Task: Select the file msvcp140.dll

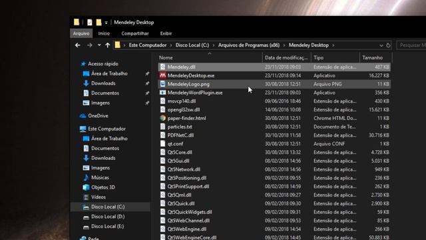Action: pyautogui.click(x=182, y=101)
